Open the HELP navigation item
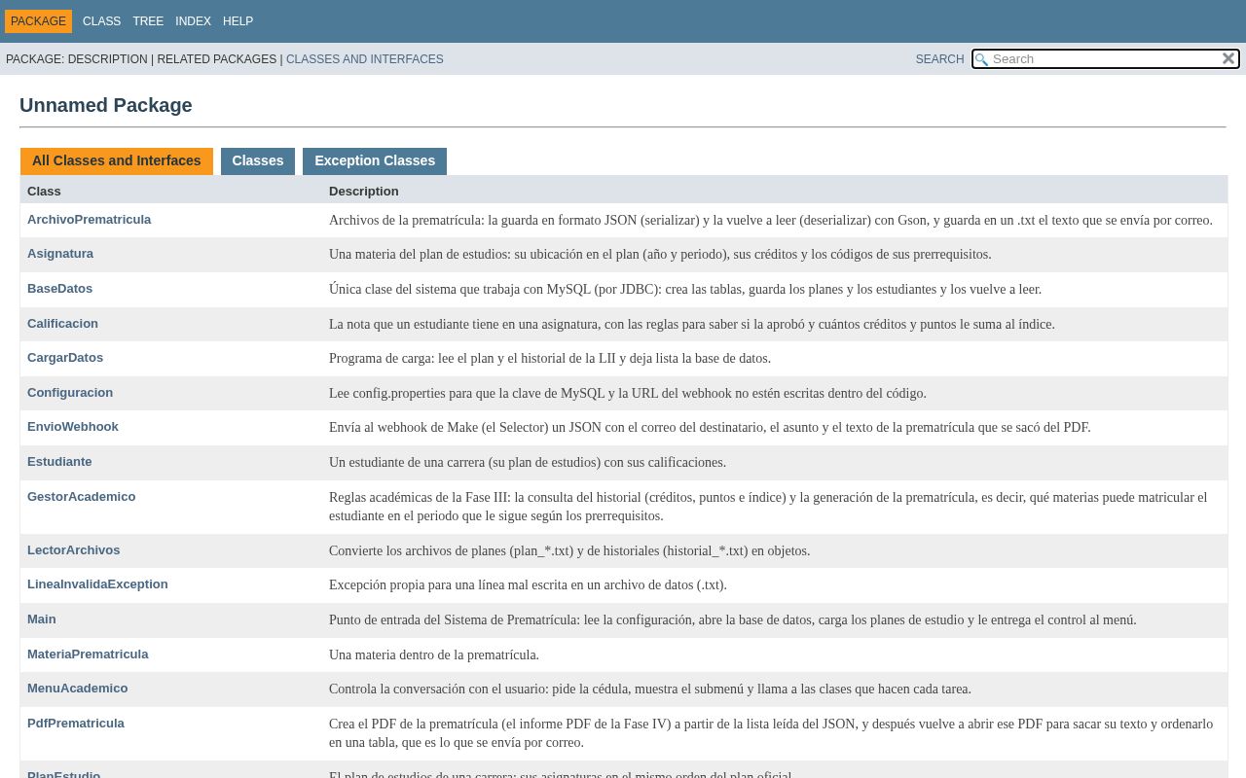The width and height of the screenshot is (1246, 778). pos(238,21)
